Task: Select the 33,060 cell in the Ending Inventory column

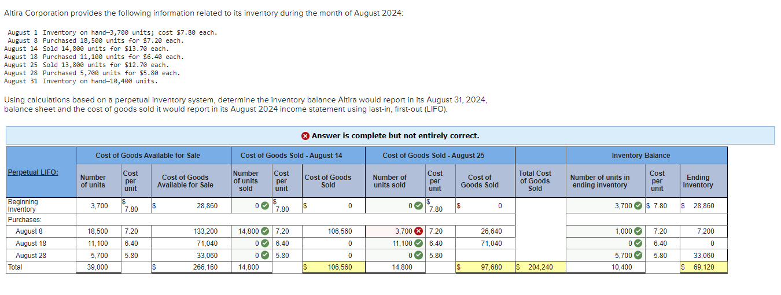Action: coord(704,256)
